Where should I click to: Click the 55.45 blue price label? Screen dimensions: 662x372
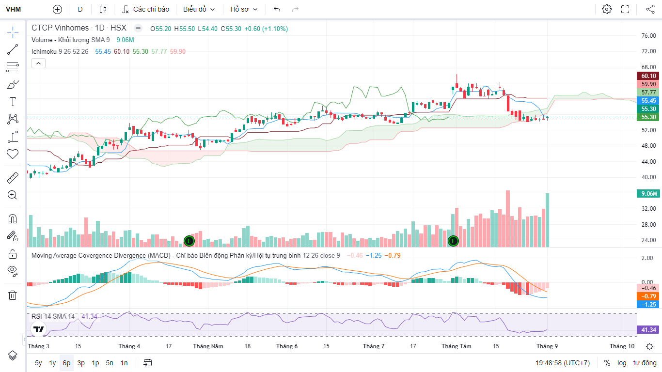pos(649,100)
